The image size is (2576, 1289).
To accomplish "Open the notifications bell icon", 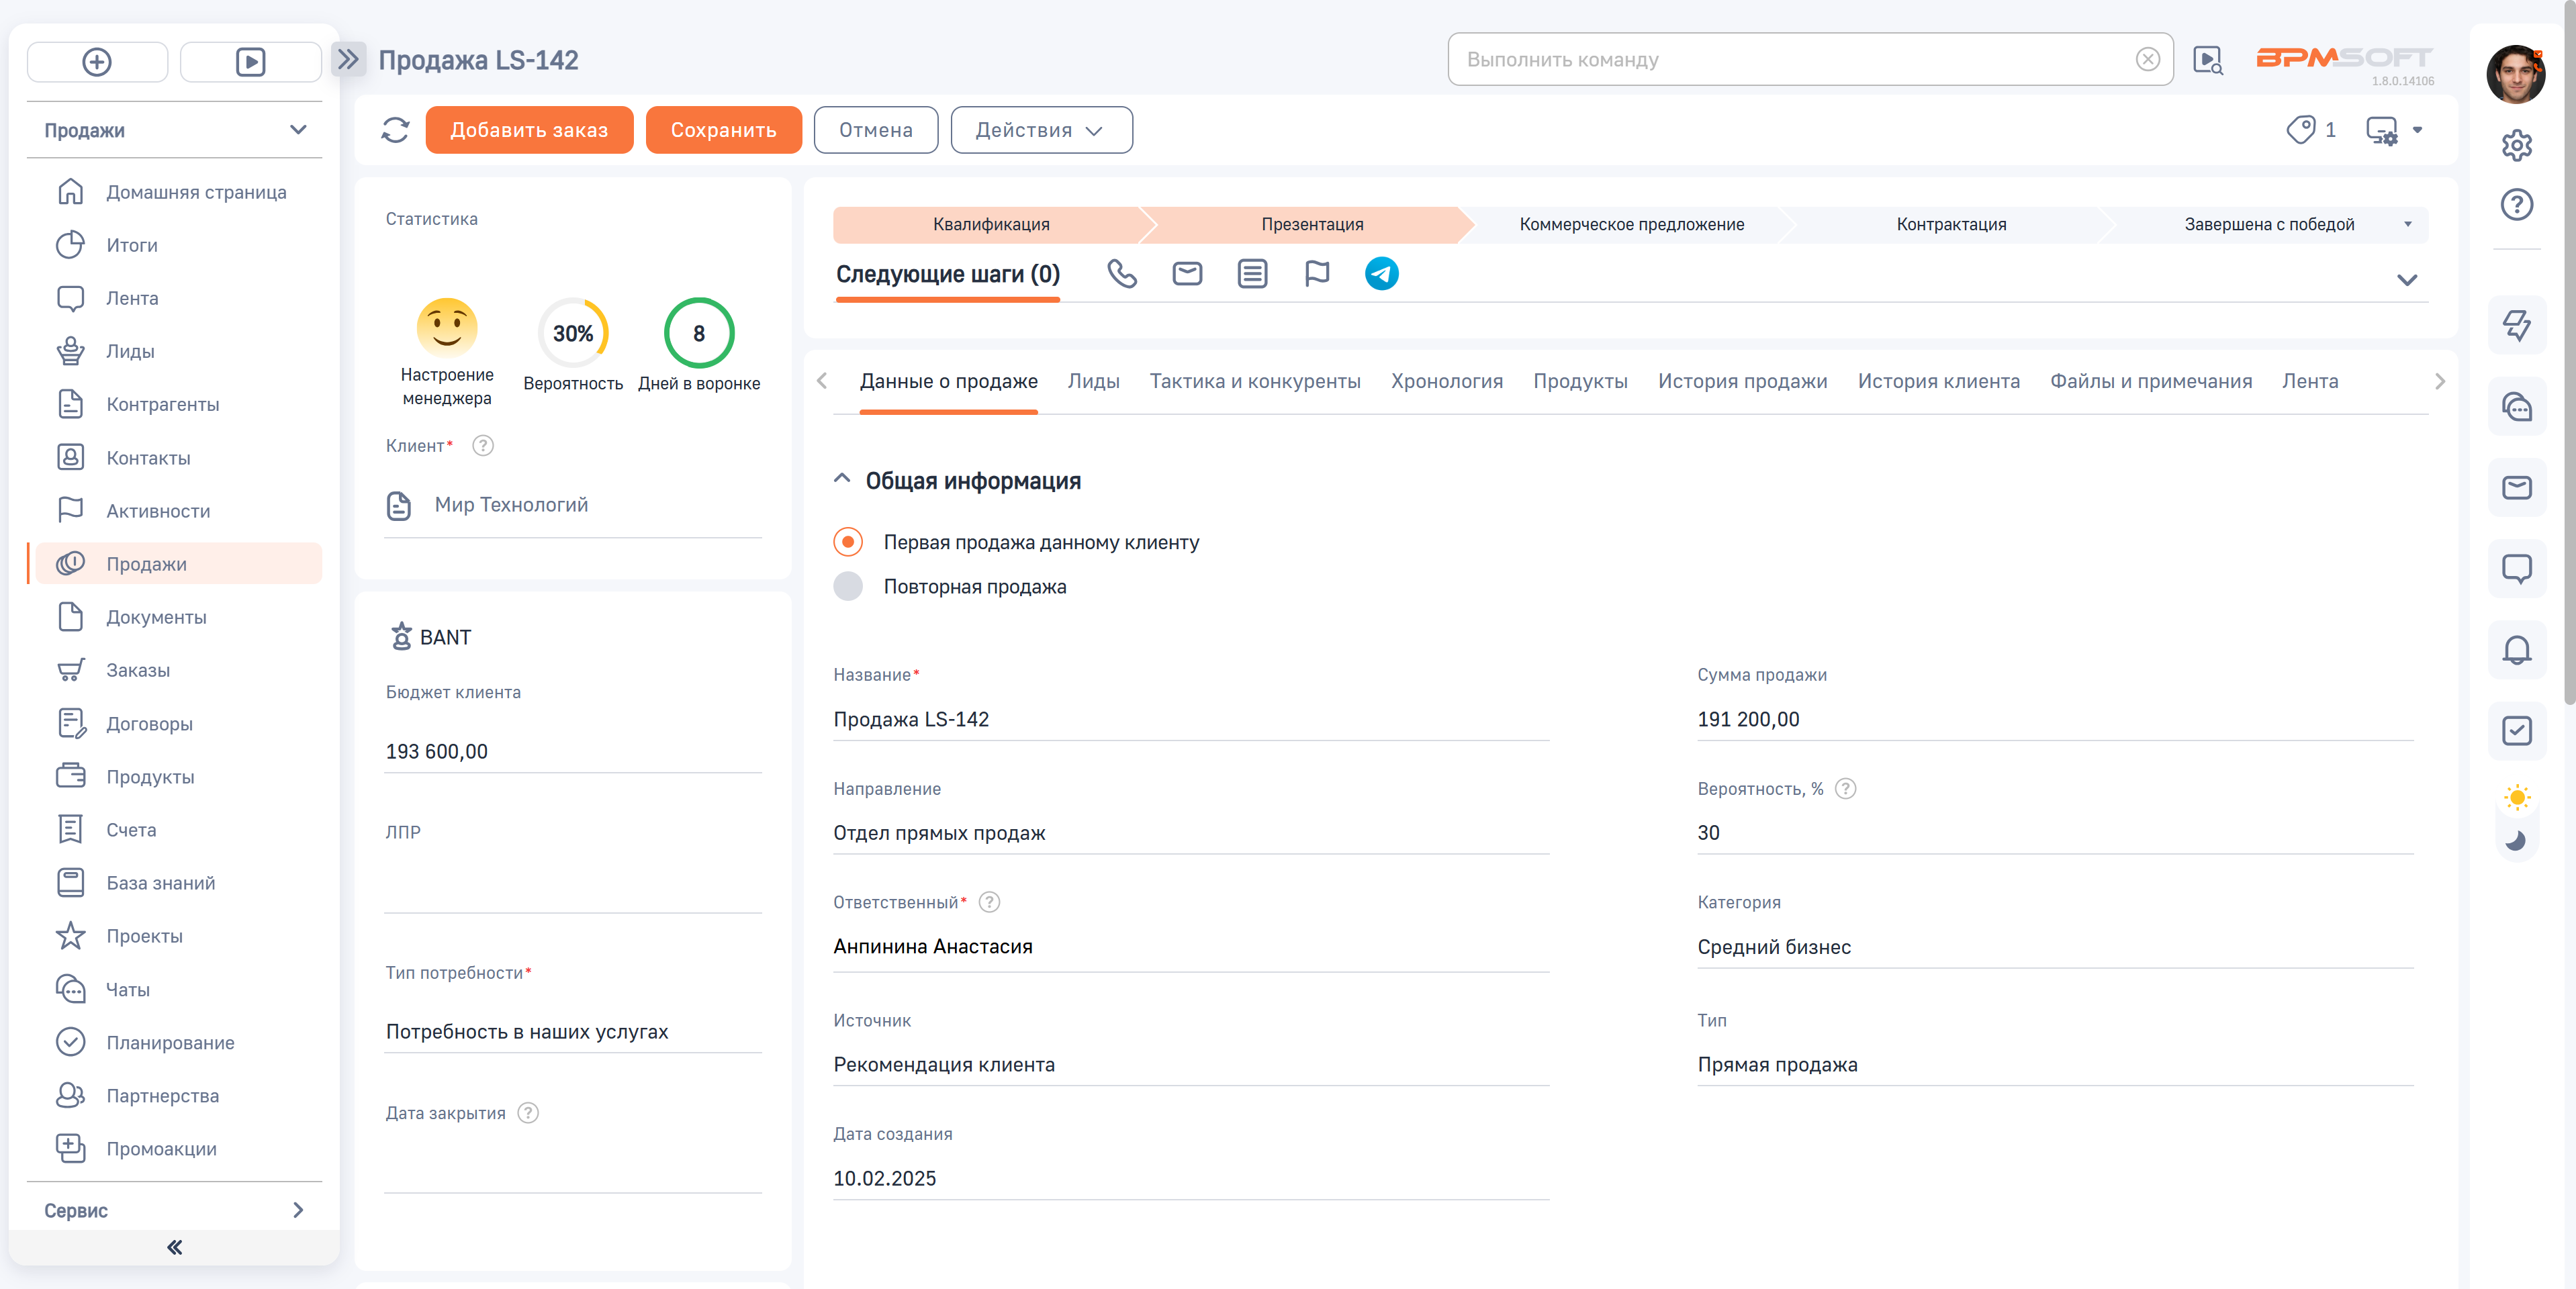I will click(x=2516, y=651).
